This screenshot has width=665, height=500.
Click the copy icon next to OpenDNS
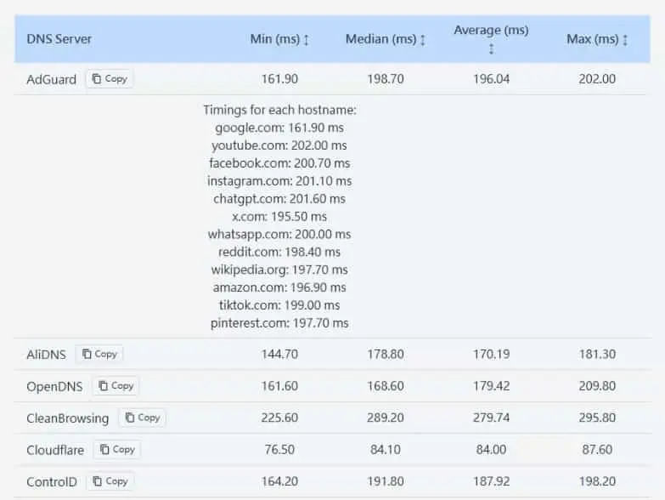(103, 386)
